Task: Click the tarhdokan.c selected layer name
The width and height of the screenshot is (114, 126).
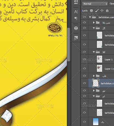Action: (107, 83)
